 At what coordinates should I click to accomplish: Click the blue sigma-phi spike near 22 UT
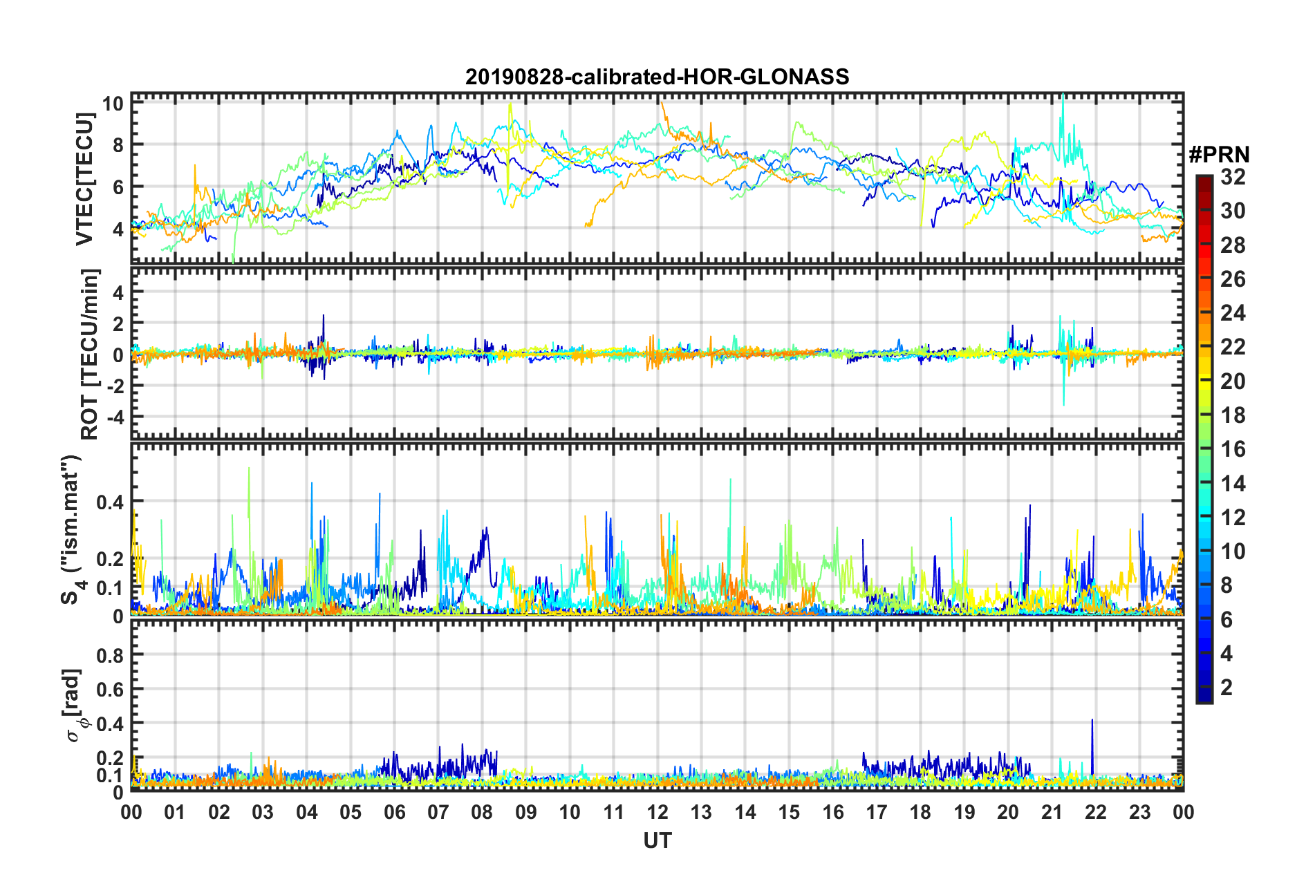point(1092,739)
